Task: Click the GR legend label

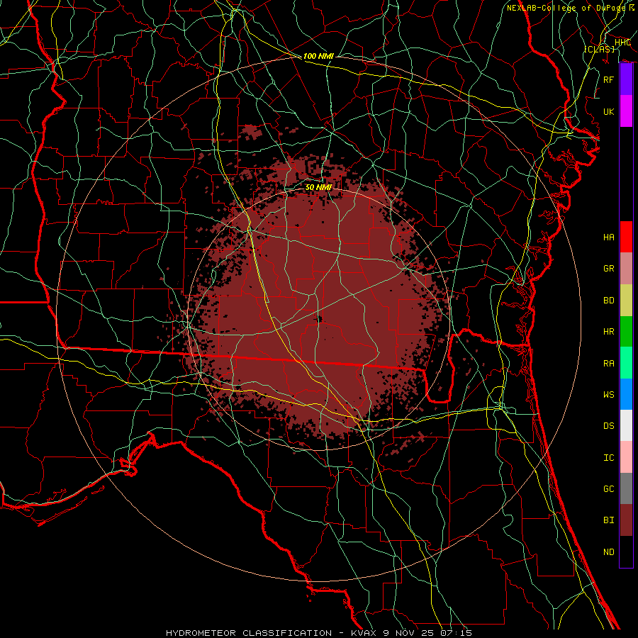Action: [609, 269]
